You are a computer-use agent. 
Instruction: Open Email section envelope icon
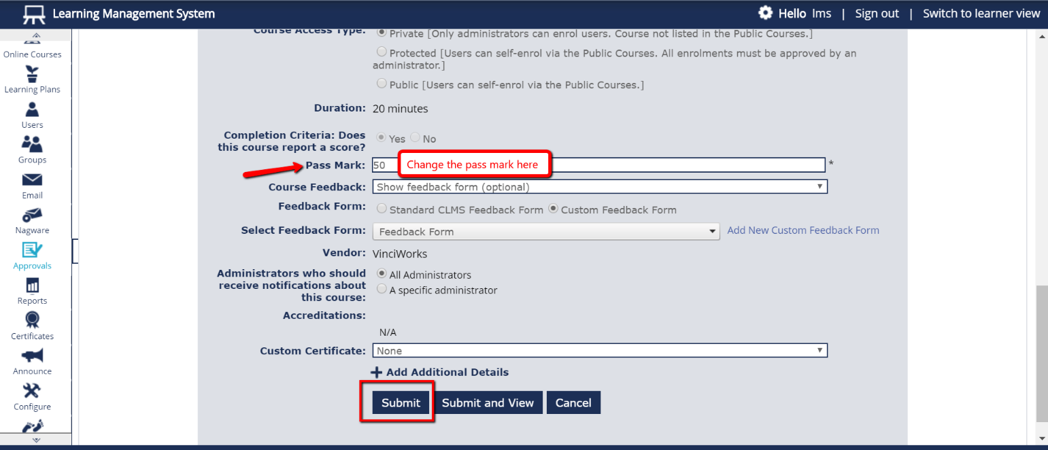pyautogui.click(x=32, y=179)
